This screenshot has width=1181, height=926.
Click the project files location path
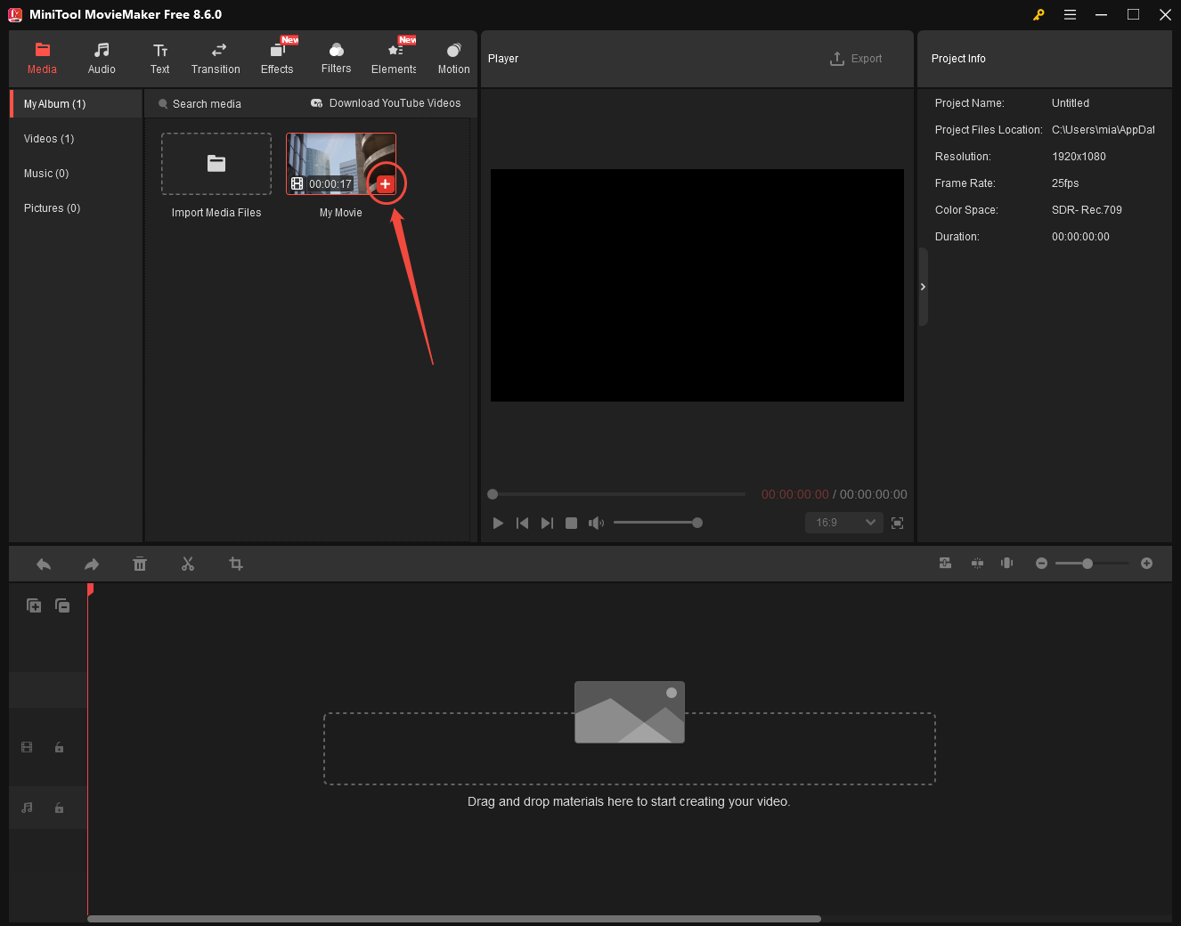[x=1103, y=130]
